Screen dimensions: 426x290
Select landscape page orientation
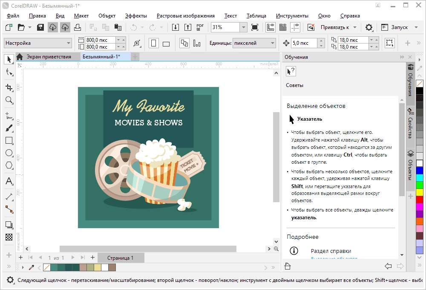pos(166,43)
